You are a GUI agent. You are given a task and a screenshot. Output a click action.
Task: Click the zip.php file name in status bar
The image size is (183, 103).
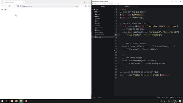pos(94,98)
